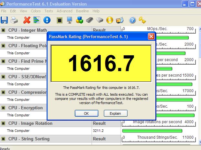Close the PassMark Rating dialog
This screenshot has width=201, height=150.
tap(151, 37)
